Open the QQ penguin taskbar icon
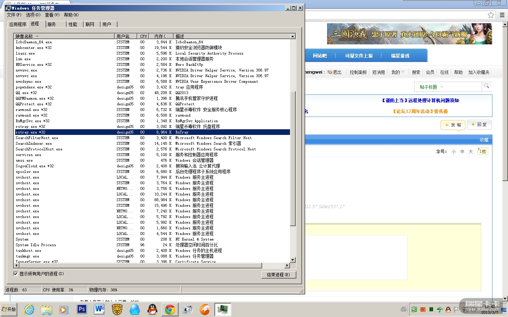This screenshot has width=508, height=317. tap(152, 310)
